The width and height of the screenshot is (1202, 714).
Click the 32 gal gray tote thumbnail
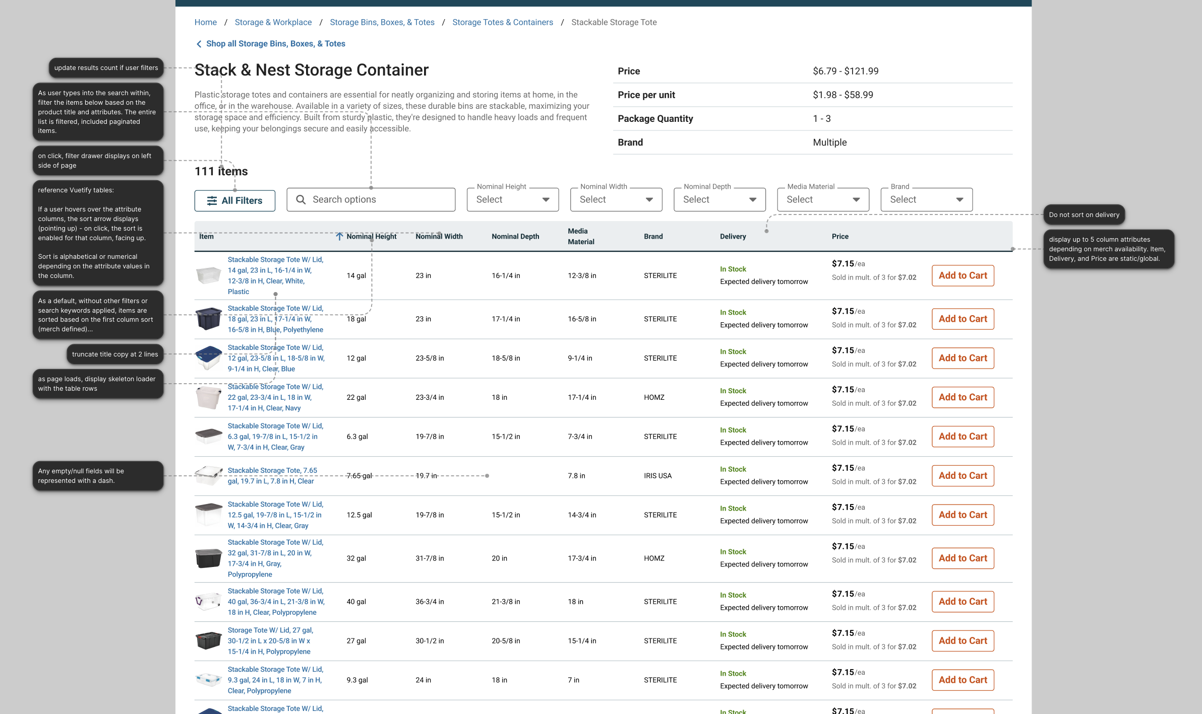tap(208, 558)
